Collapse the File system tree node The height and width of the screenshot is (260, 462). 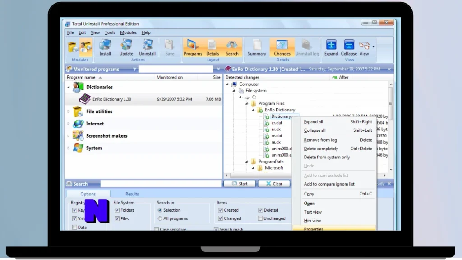pos(234,91)
